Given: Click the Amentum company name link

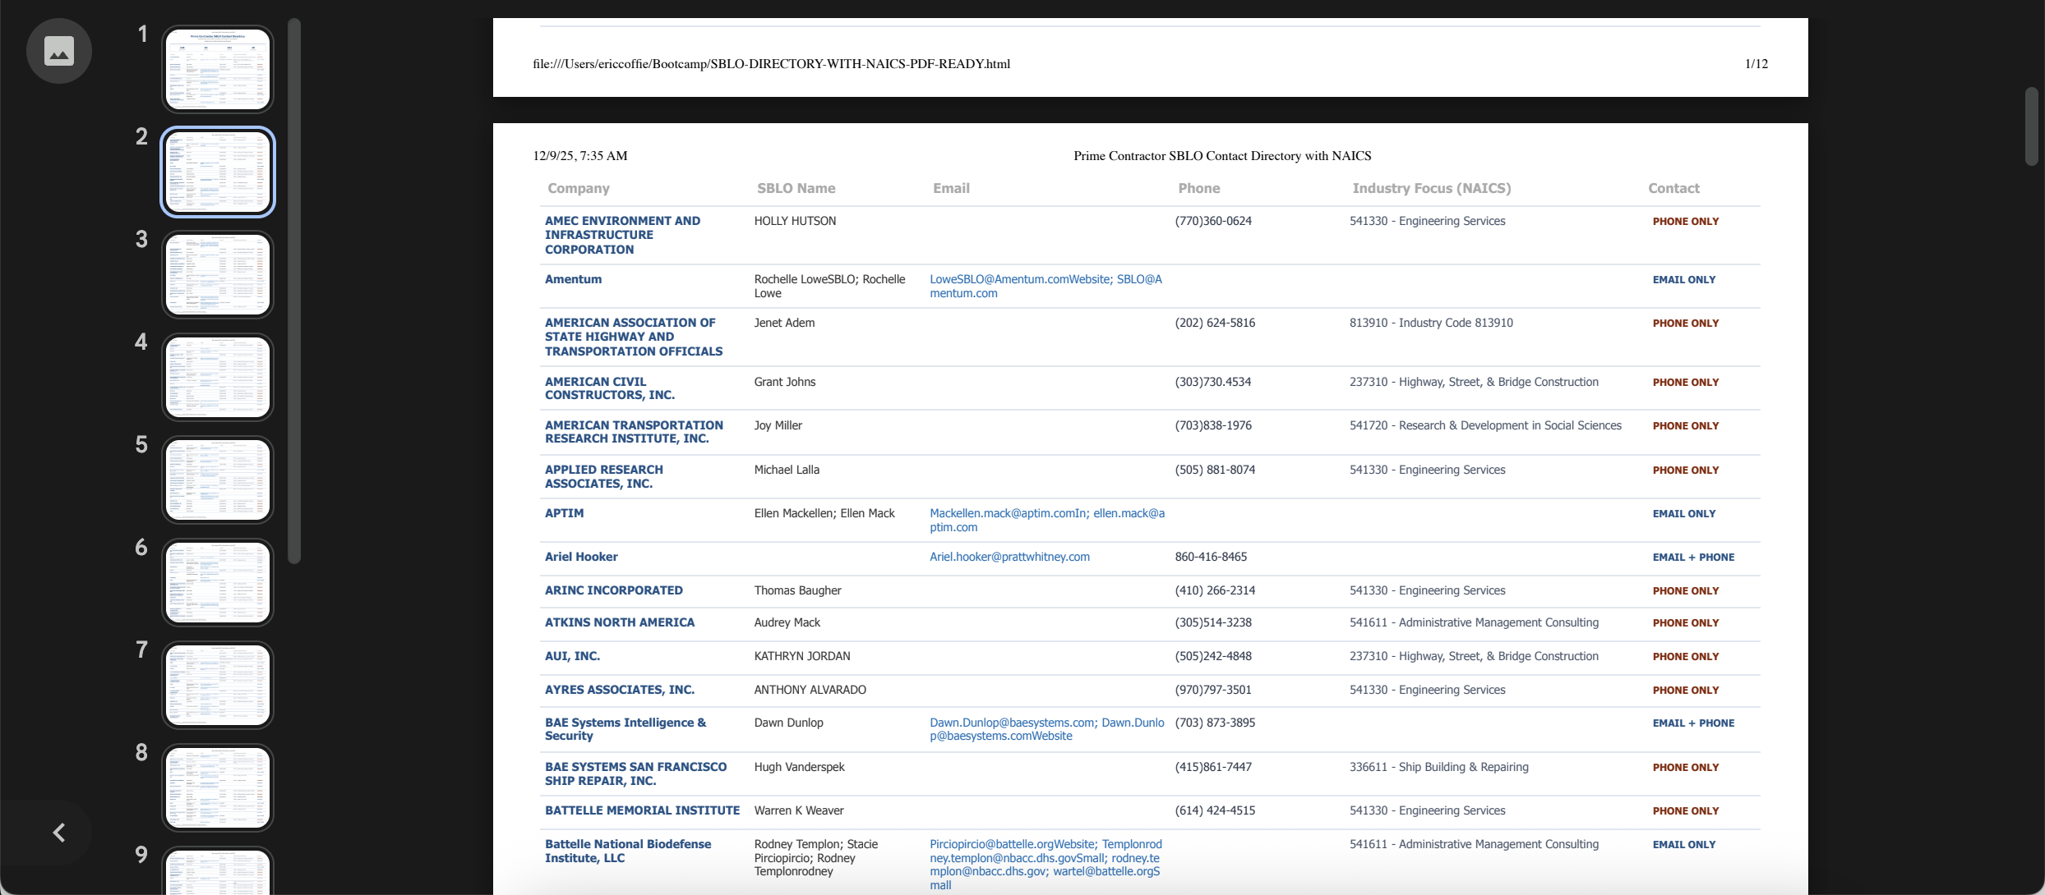Looking at the screenshot, I should pyautogui.click(x=573, y=279).
